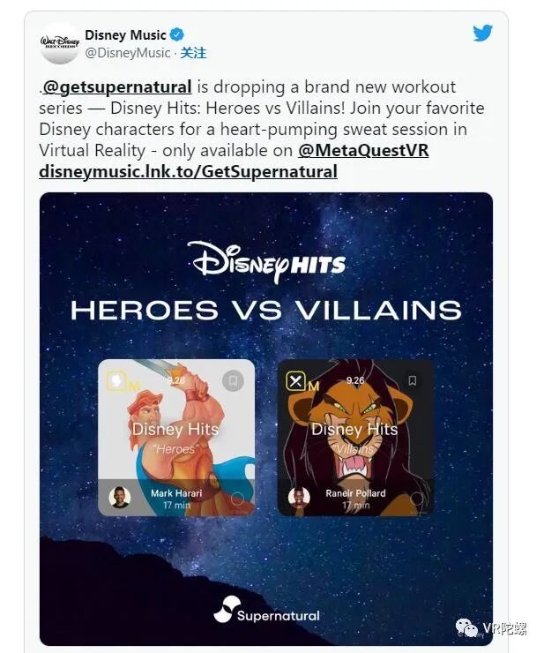Bookmark the Villains workout card

tap(412, 380)
